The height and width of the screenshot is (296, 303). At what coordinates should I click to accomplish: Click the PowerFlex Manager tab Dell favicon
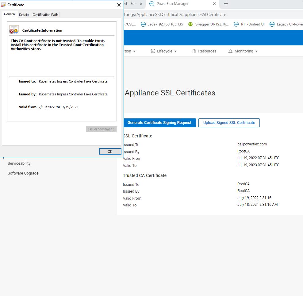click(152, 4)
